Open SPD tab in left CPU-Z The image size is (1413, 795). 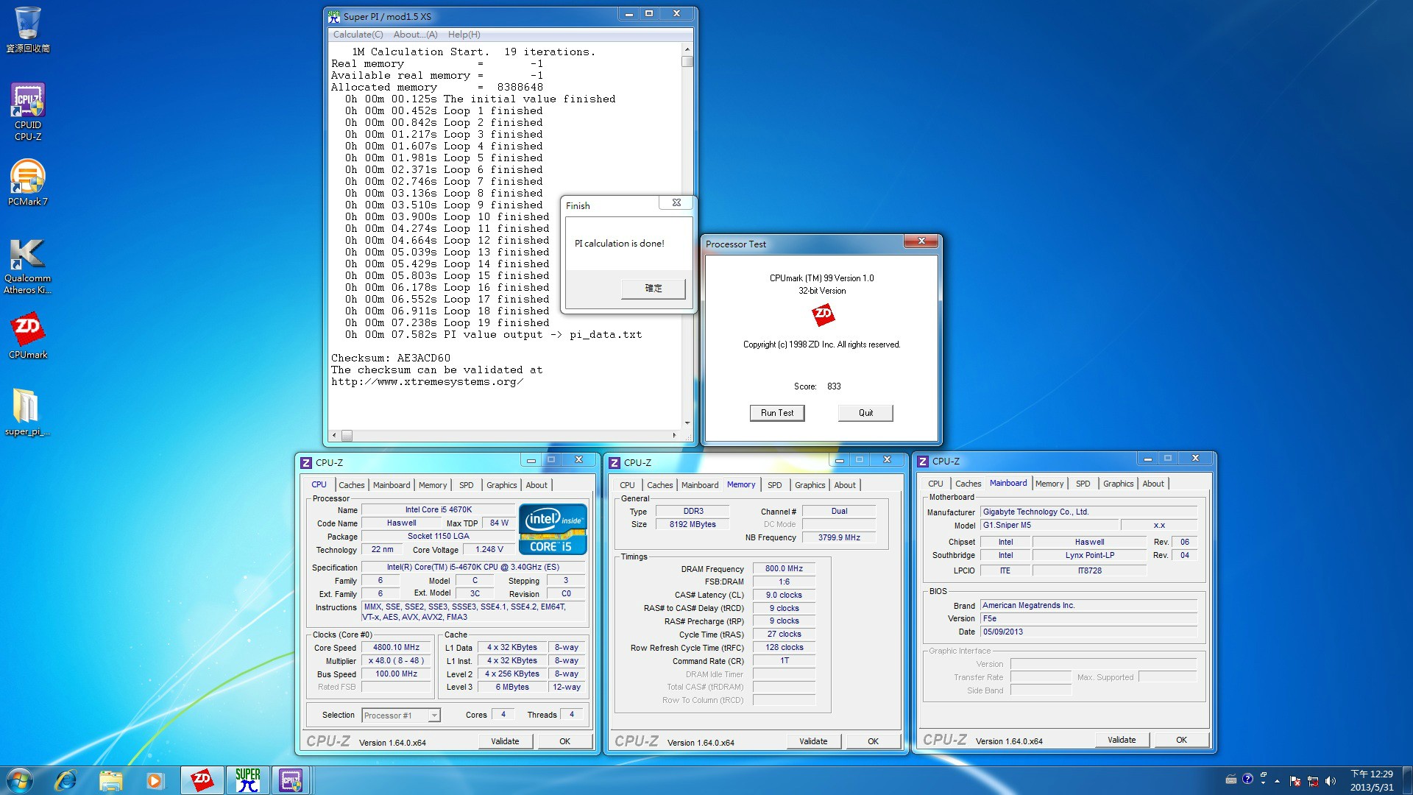[467, 485]
